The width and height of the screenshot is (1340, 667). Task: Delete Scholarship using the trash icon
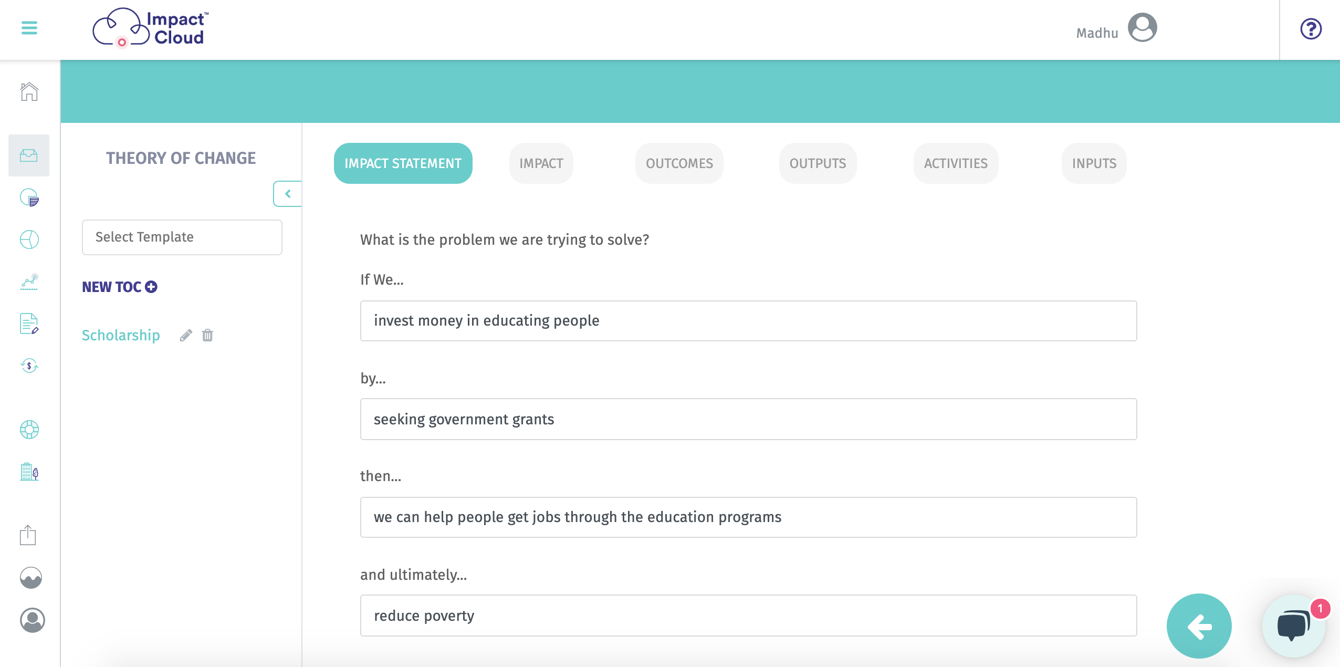pyautogui.click(x=208, y=335)
